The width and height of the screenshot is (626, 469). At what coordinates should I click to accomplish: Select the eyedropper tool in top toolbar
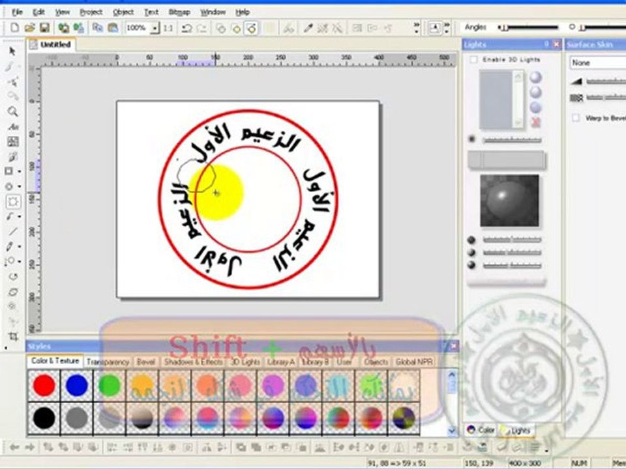(x=308, y=28)
